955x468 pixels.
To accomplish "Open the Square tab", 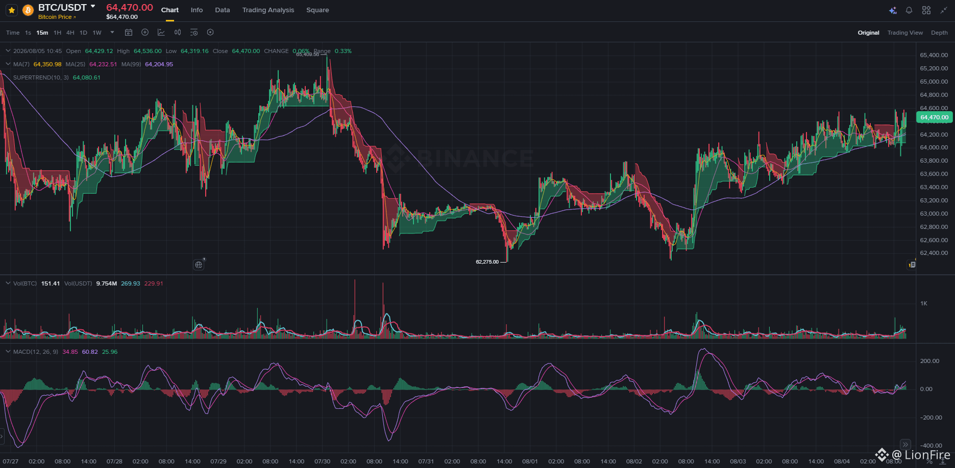I will (317, 10).
